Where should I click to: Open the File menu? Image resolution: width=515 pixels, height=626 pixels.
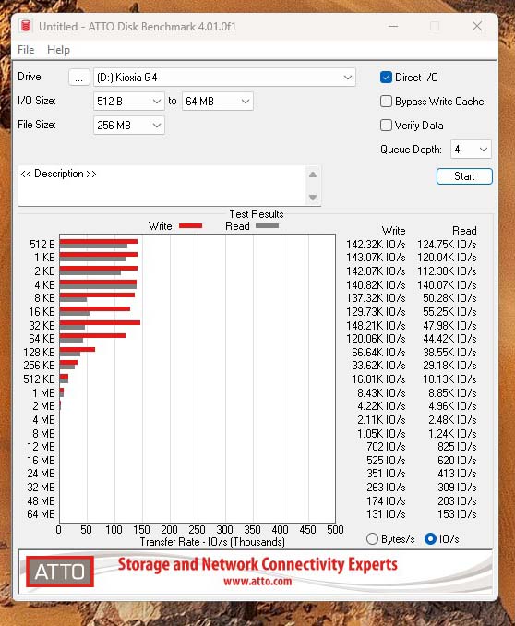tap(26, 50)
